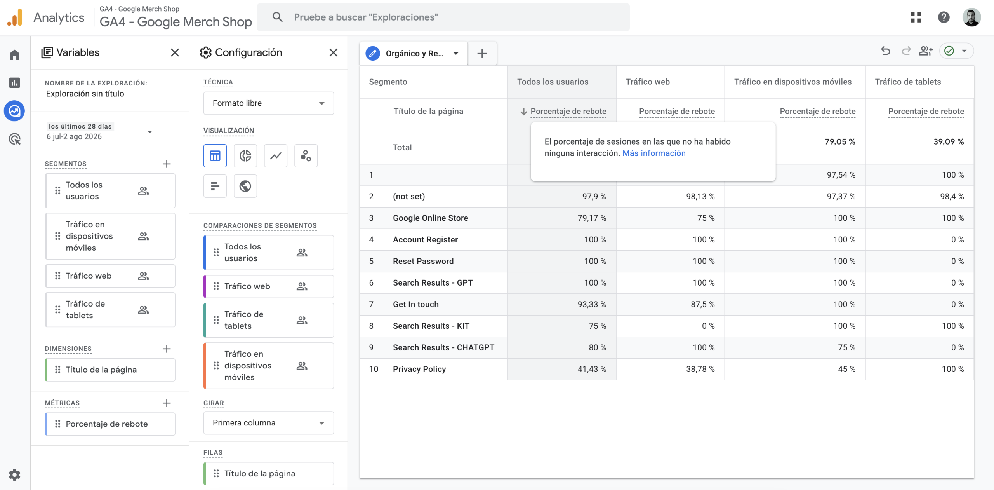This screenshot has height=490, width=994.
Task: Select the Geo map visualization
Action: coord(245,186)
